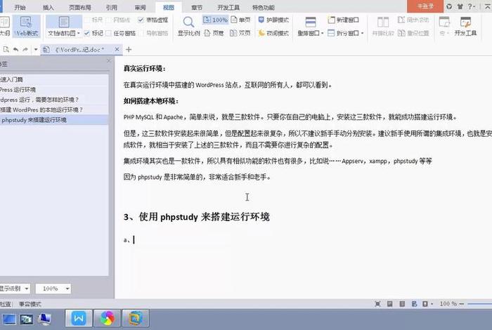This screenshot has width=492, height=330.
Task: Click zoom out minus in status bar
Action: coord(462,304)
